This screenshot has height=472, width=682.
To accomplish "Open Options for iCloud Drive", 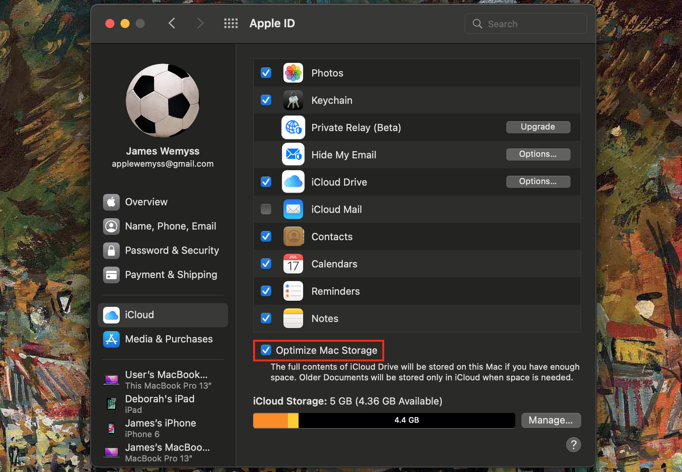I will coord(538,181).
